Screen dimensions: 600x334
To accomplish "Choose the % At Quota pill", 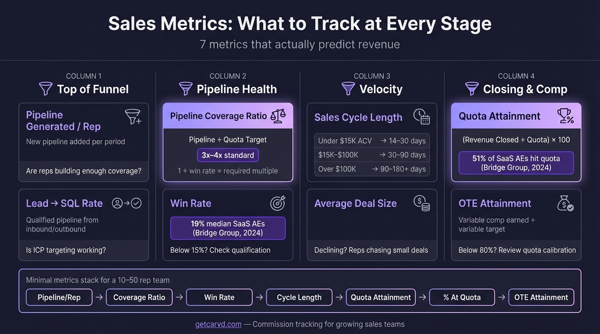I will coord(462,297).
